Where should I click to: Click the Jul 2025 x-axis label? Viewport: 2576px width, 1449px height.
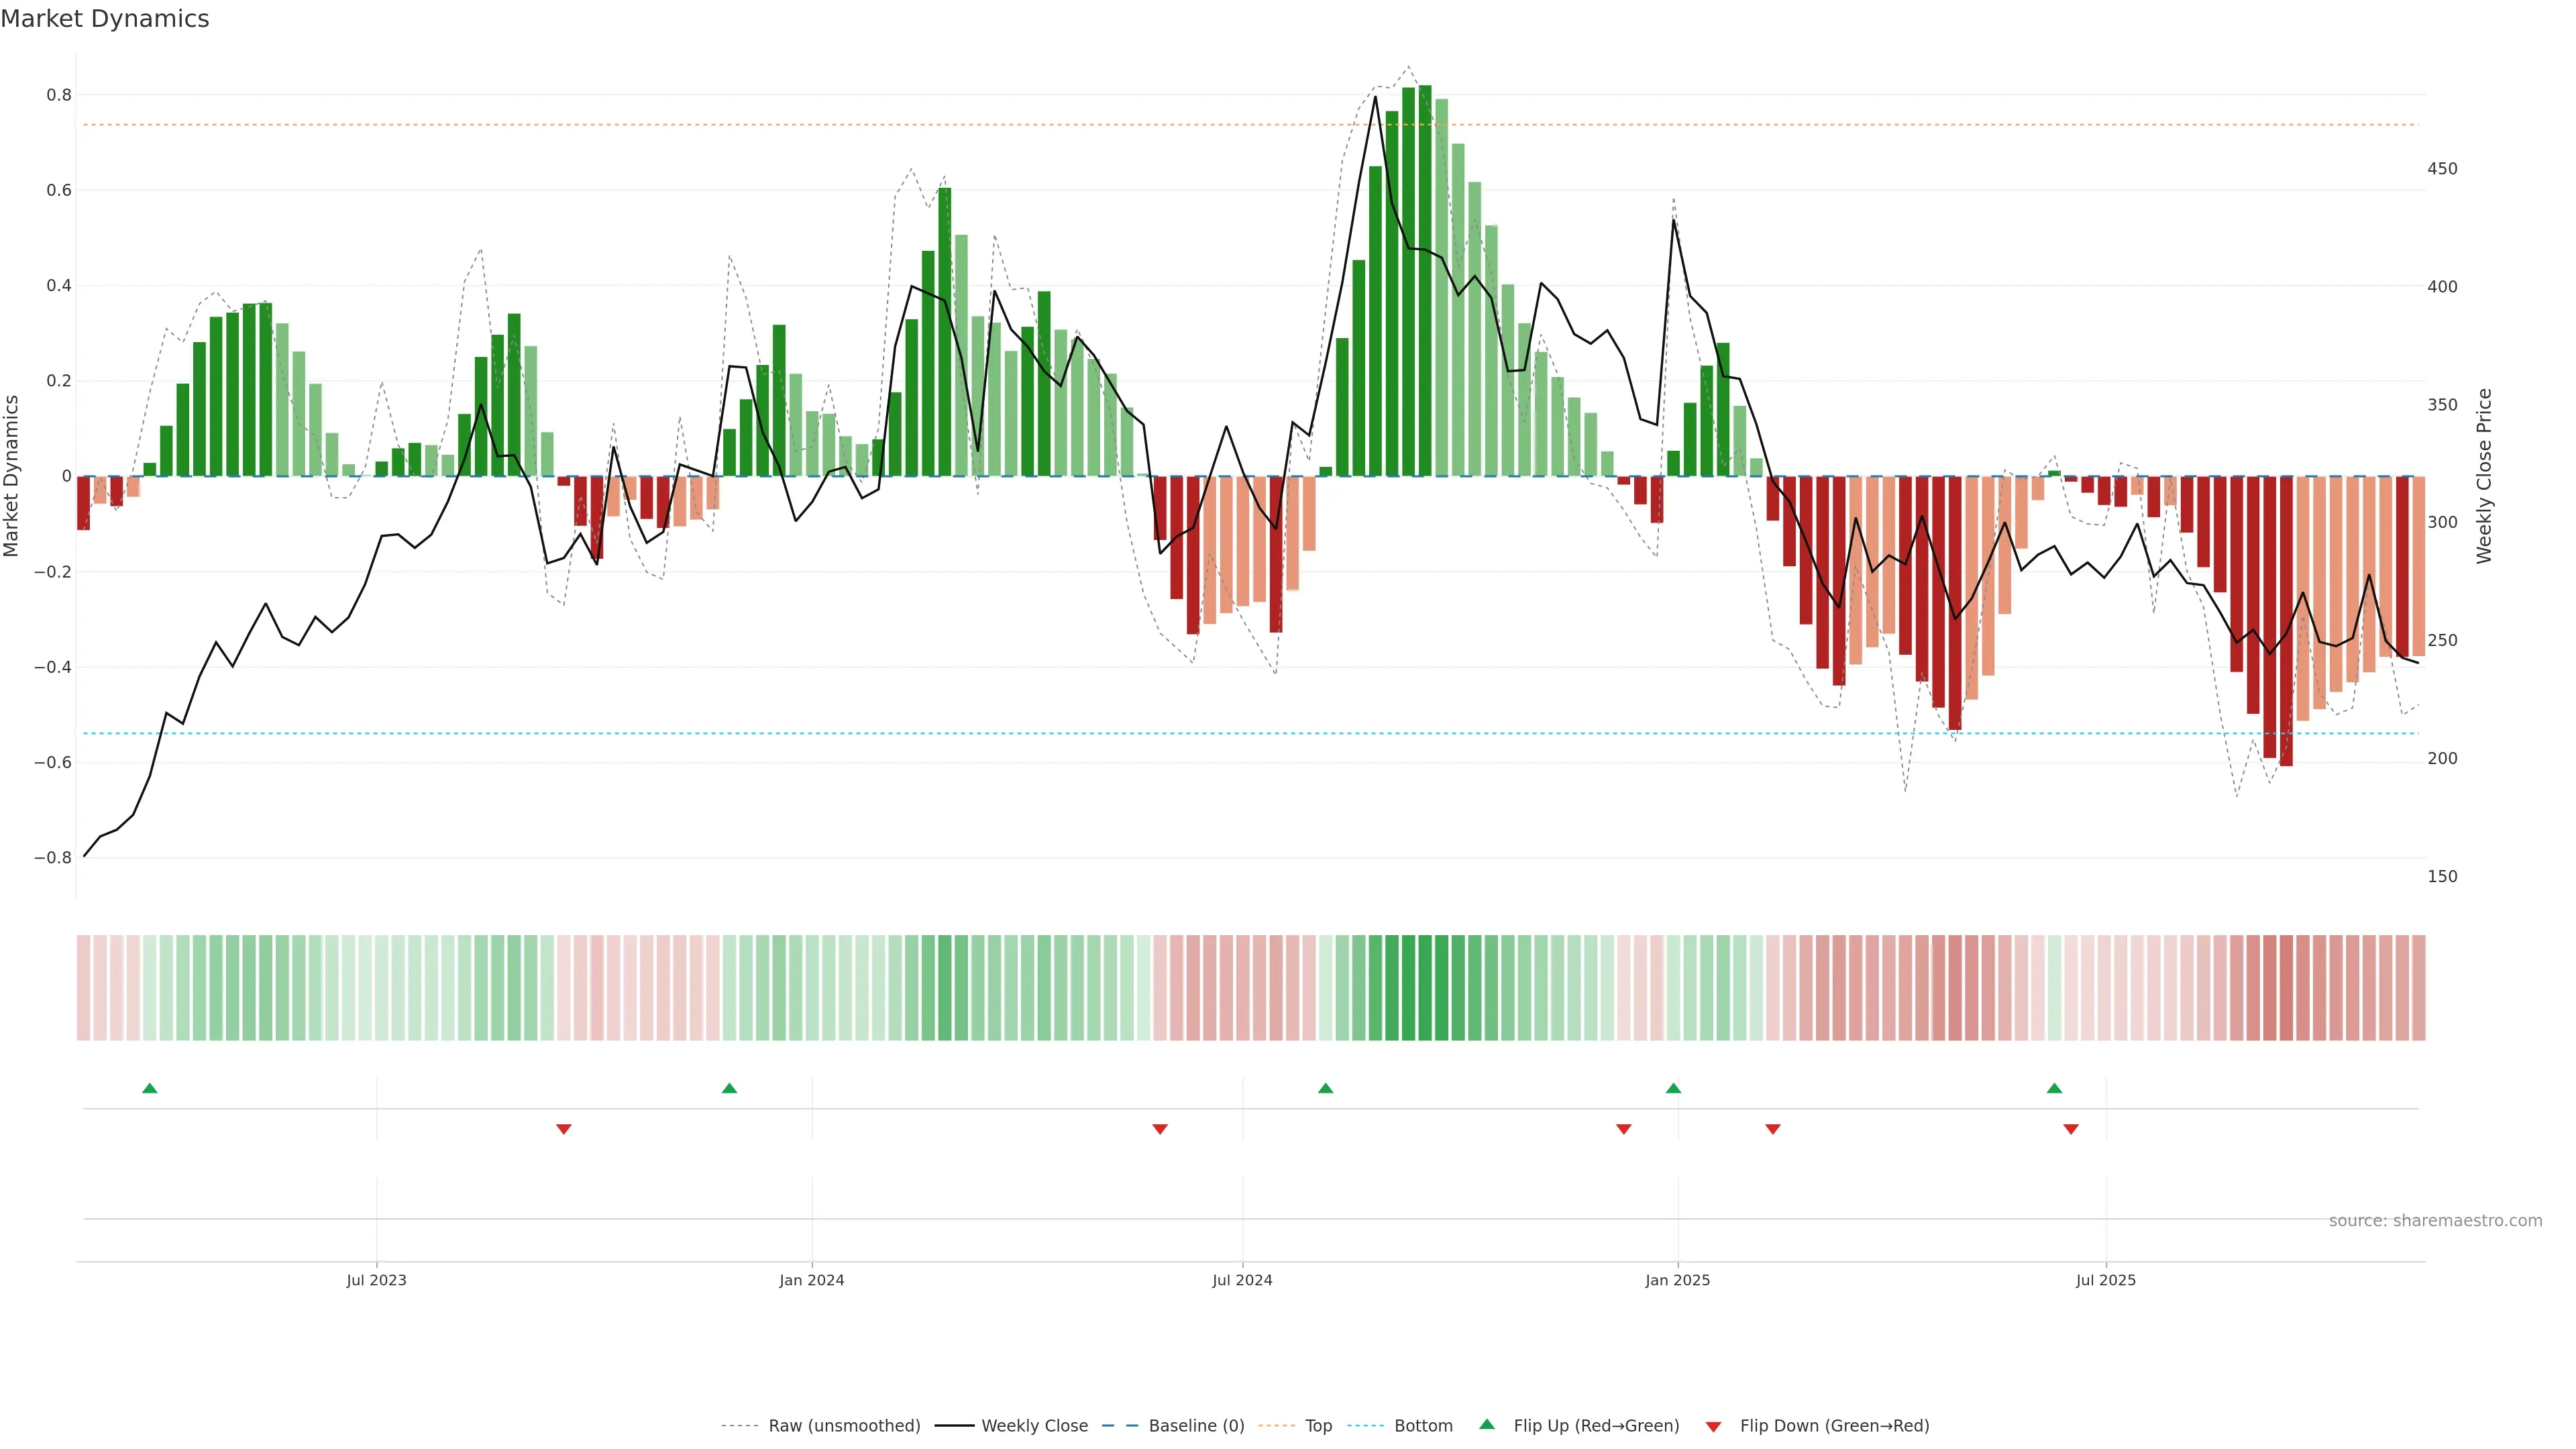point(2105,1280)
